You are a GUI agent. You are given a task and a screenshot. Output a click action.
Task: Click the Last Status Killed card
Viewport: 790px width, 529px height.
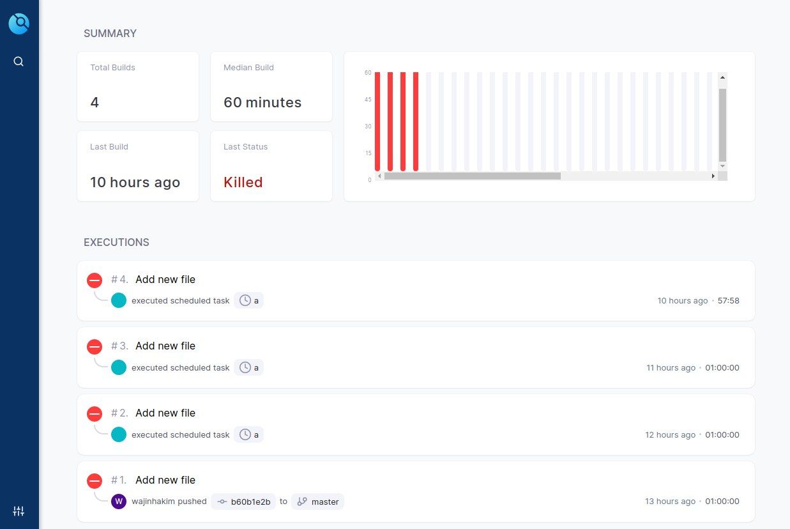tap(271, 166)
